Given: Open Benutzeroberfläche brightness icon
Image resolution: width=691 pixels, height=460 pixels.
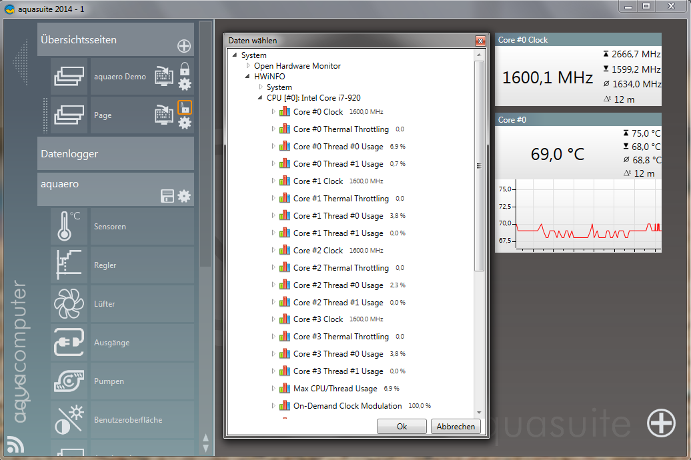Looking at the screenshot, I should 69,419.
